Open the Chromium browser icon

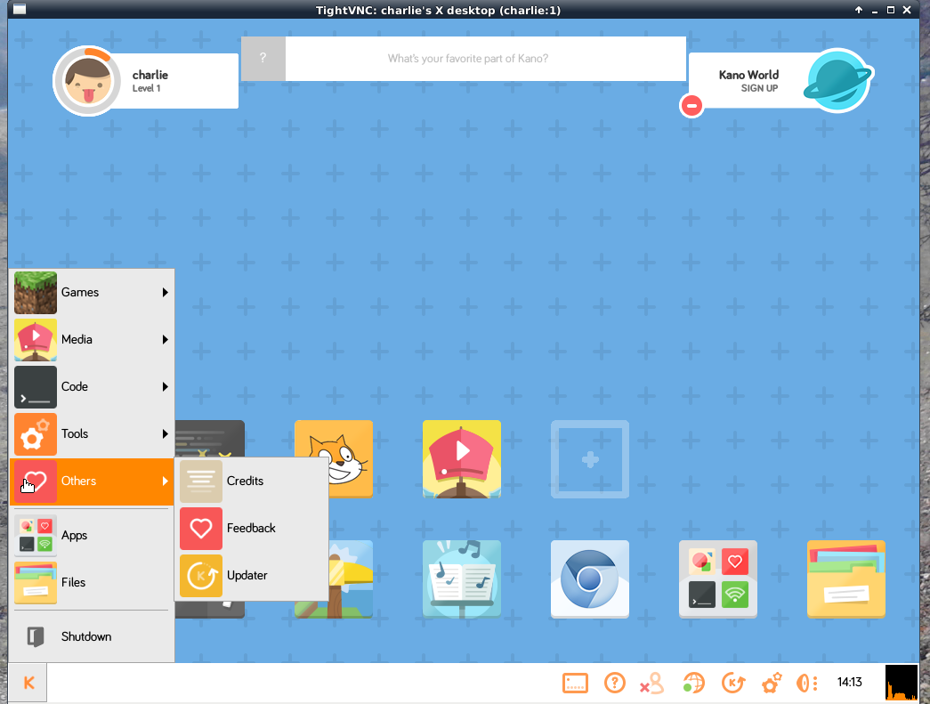pyautogui.click(x=590, y=579)
